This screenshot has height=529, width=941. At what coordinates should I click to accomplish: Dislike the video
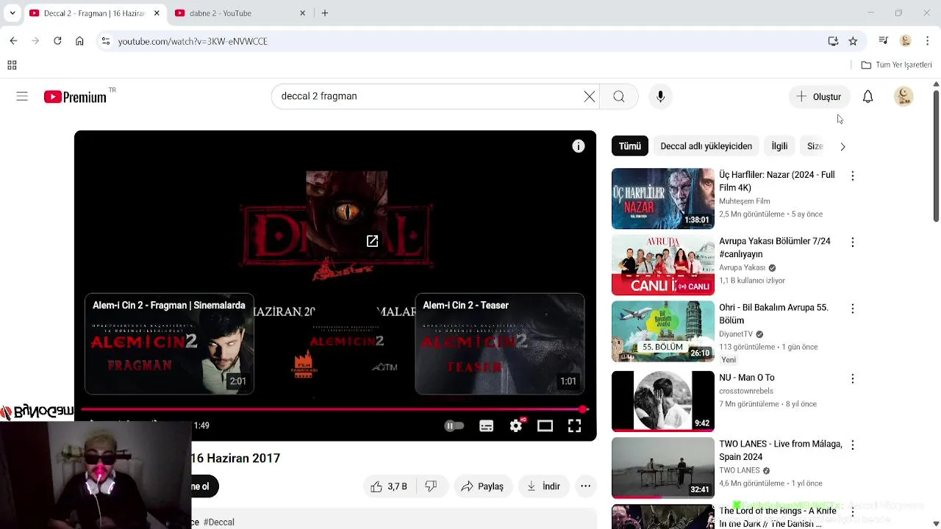pos(431,486)
